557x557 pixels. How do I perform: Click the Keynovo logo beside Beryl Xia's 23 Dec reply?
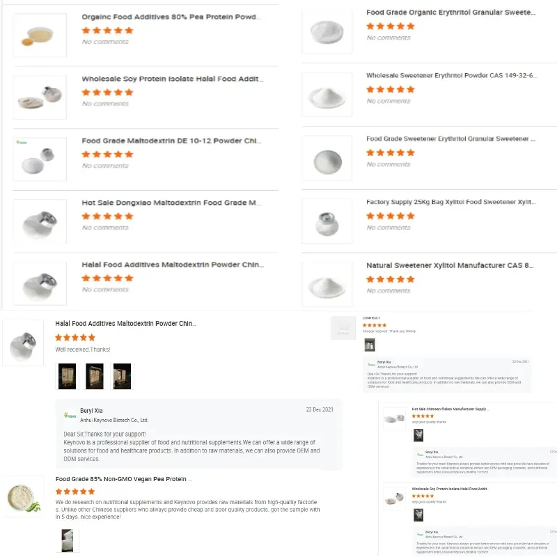[x=69, y=413]
